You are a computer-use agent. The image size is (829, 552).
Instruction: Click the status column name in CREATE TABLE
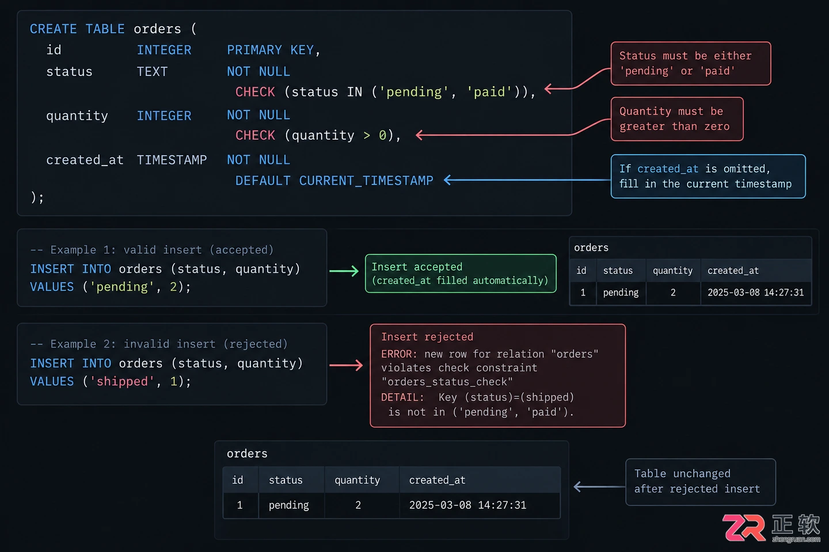(69, 72)
